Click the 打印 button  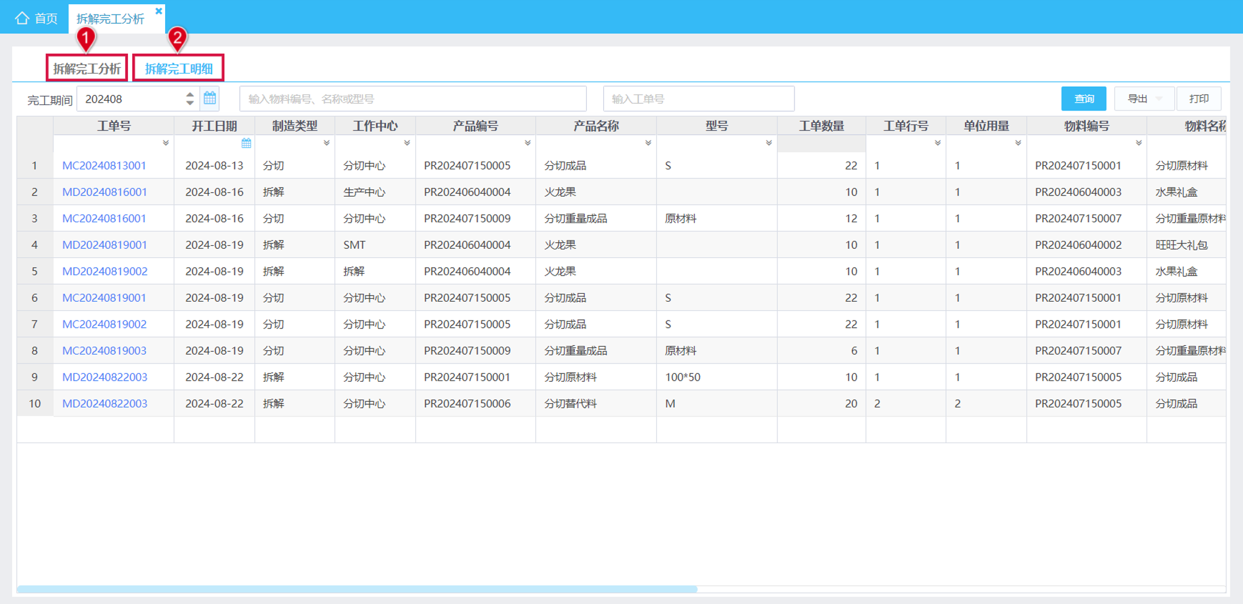[x=1199, y=98]
